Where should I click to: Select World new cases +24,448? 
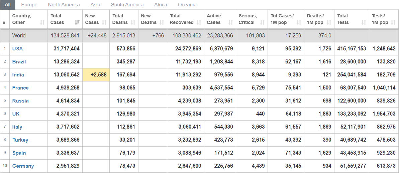point(97,35)
